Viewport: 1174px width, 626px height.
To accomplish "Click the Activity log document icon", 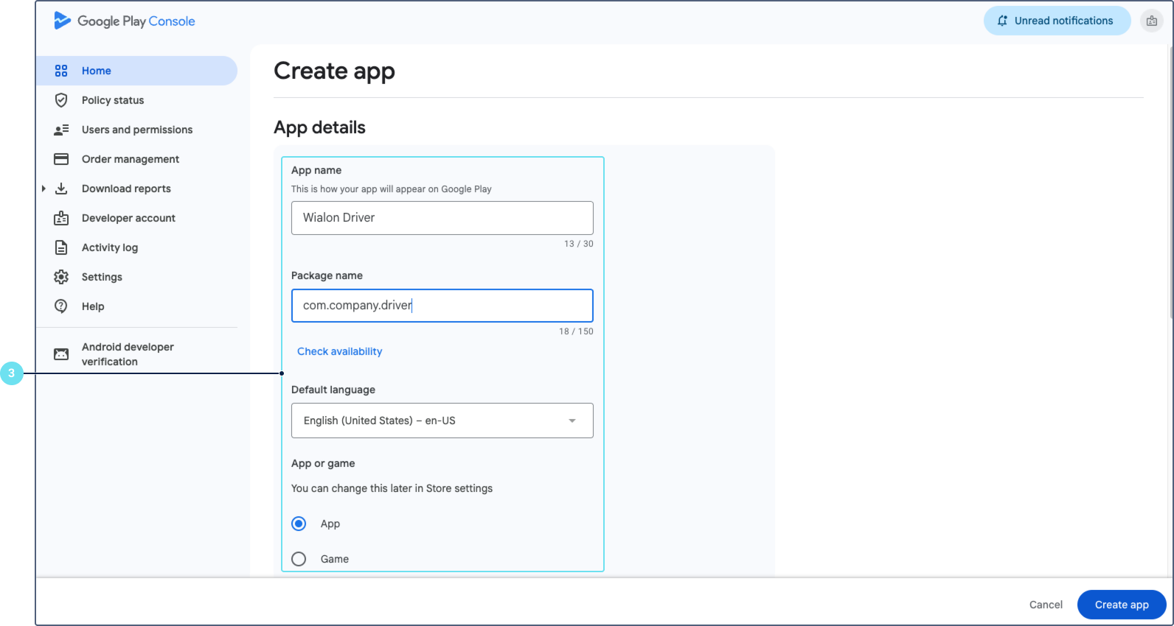I will pyautogui.click(x=61, y=247).
